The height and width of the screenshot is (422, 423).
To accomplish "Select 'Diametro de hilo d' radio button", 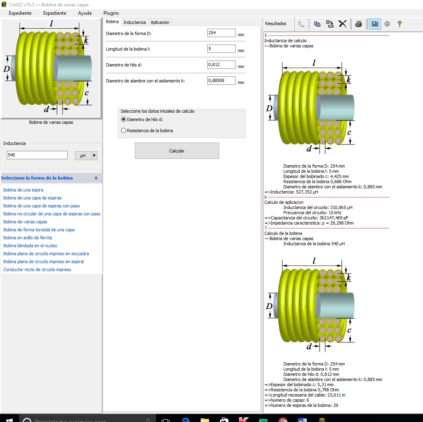I will pyautogui.click(x=124, y=119).
